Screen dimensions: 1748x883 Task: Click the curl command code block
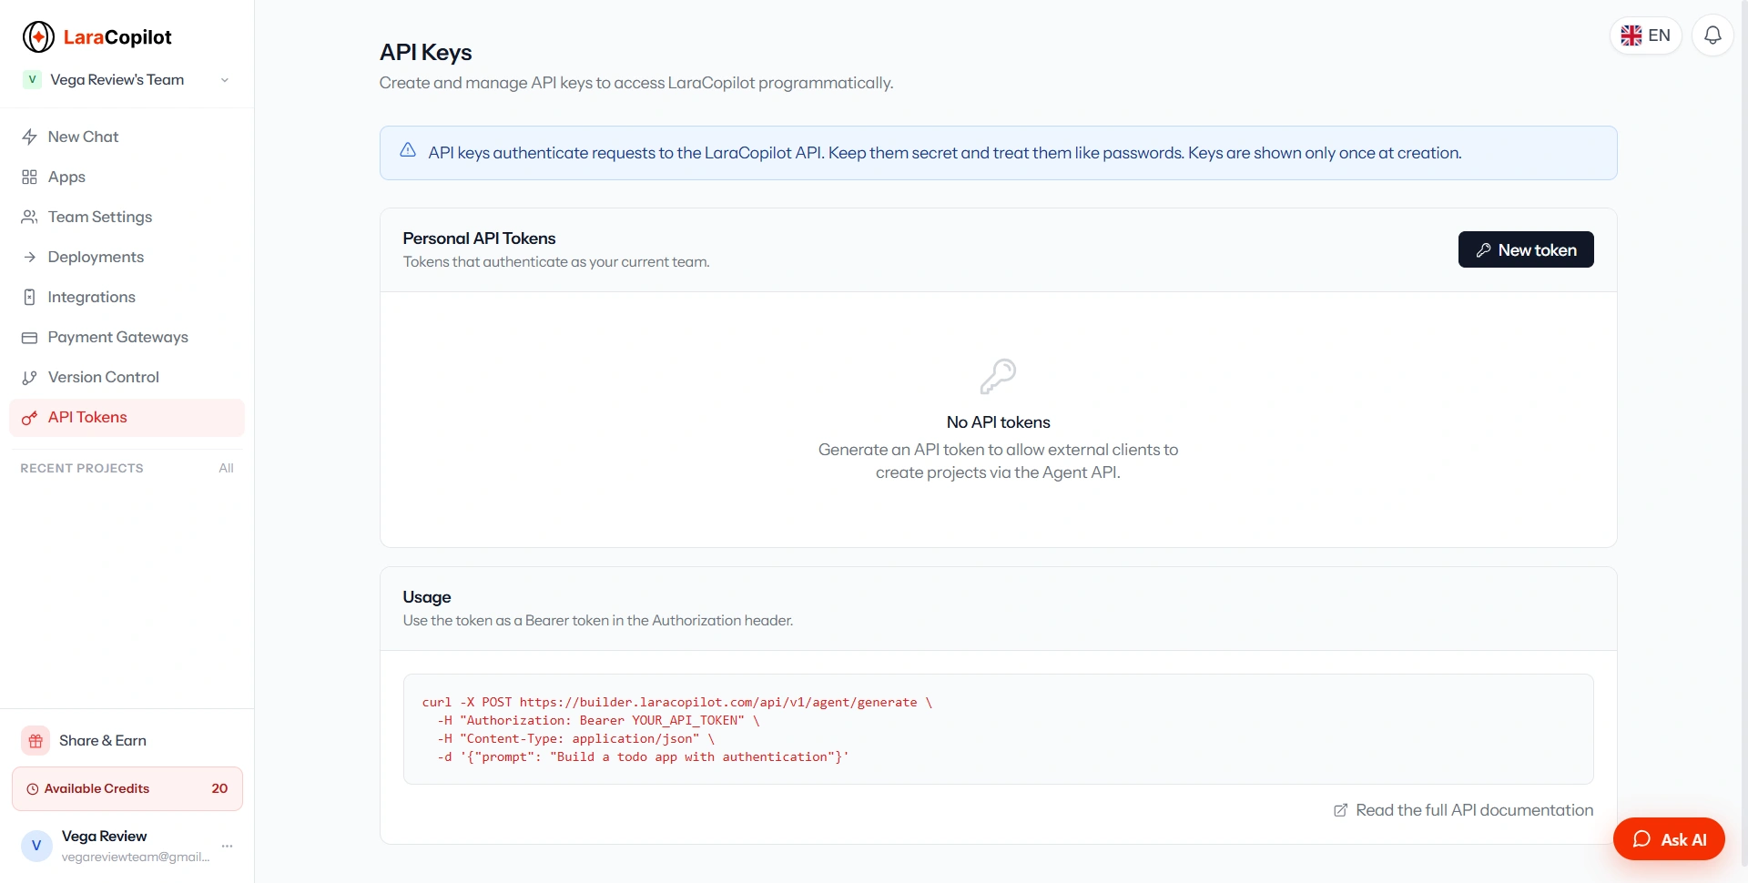pyautogui.click(x=998, y=729)
